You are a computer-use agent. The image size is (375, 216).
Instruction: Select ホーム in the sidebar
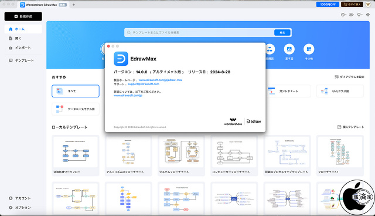[23, 29]
